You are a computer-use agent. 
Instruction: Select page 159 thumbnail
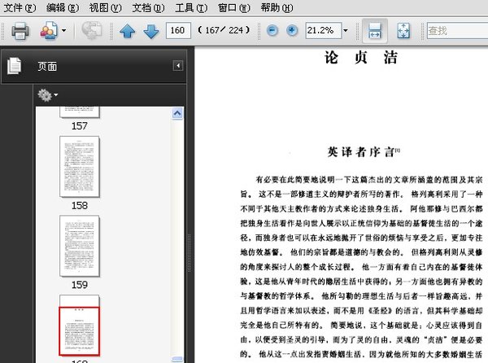point(80,244)
